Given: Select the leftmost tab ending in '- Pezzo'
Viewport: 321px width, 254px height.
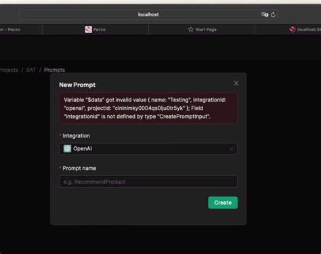Looking at the screenshot, I should coord(21,30).
